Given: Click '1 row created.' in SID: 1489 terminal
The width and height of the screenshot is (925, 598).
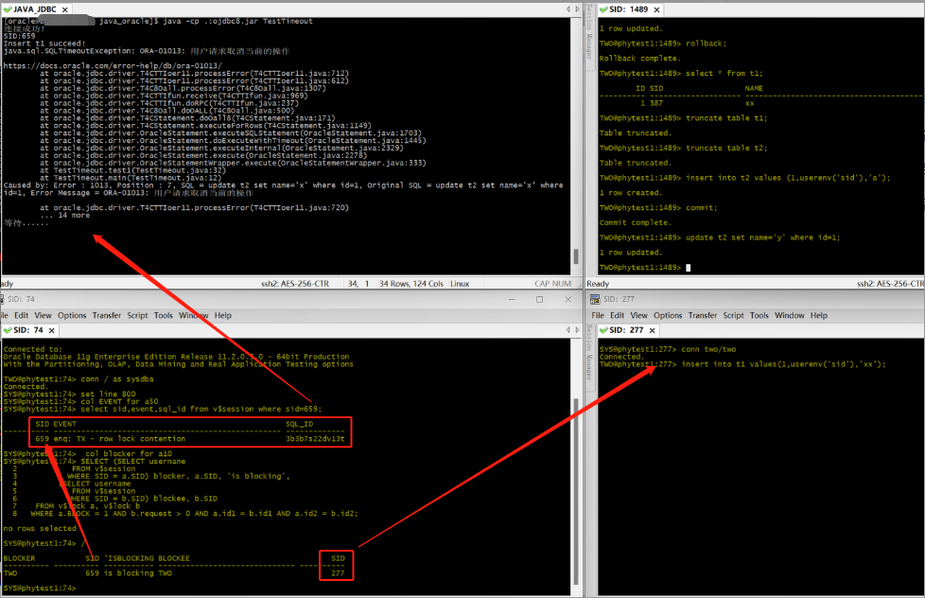Looking at the screenshot, I should click(x=631, y=192).
